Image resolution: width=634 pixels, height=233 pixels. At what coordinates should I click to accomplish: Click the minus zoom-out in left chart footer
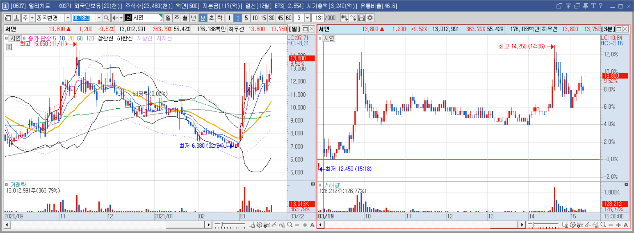(x=297, y=225)
